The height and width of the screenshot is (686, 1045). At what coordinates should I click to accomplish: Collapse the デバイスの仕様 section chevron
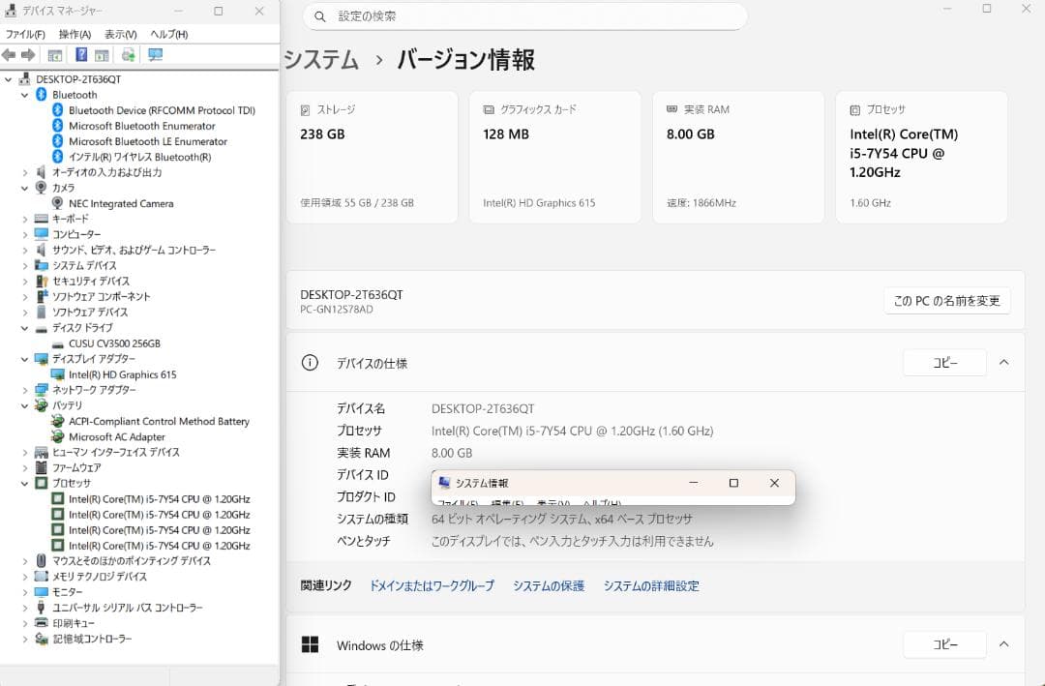click(x=1003, y=362)
